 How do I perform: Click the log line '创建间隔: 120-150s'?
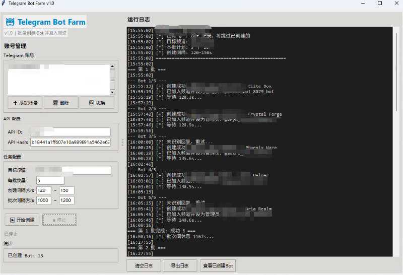[189, 52]
